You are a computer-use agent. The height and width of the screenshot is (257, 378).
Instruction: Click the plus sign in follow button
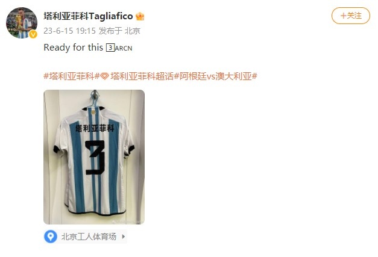click(x=343, y=16)
